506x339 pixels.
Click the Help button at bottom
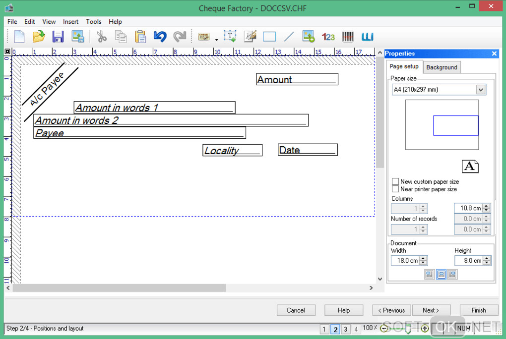[x=344, y=310]
